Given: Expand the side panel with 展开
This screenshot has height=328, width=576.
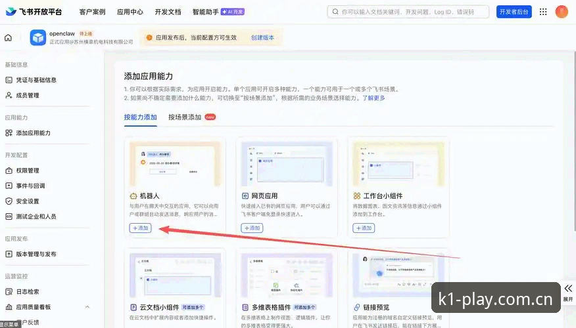Looking at the screenshot, I should 568,293.
